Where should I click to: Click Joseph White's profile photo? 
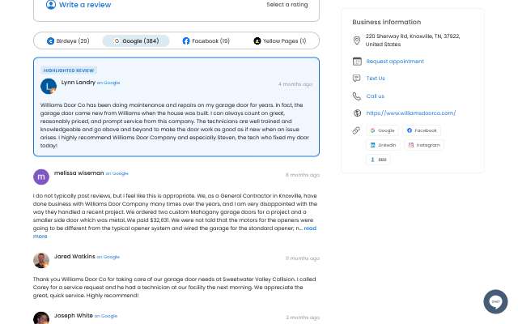coord(41,318)
